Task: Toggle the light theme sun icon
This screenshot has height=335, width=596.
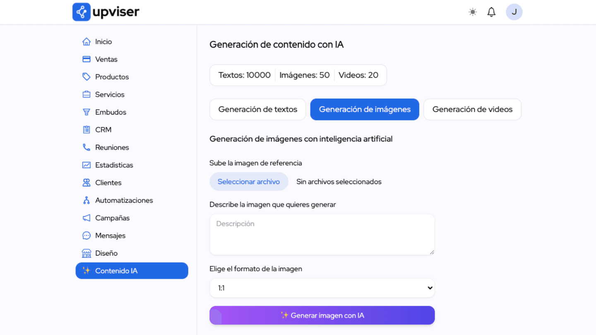Action: click(x=472, y=12)
